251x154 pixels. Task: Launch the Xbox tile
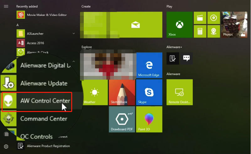click(x=179, y=24)
